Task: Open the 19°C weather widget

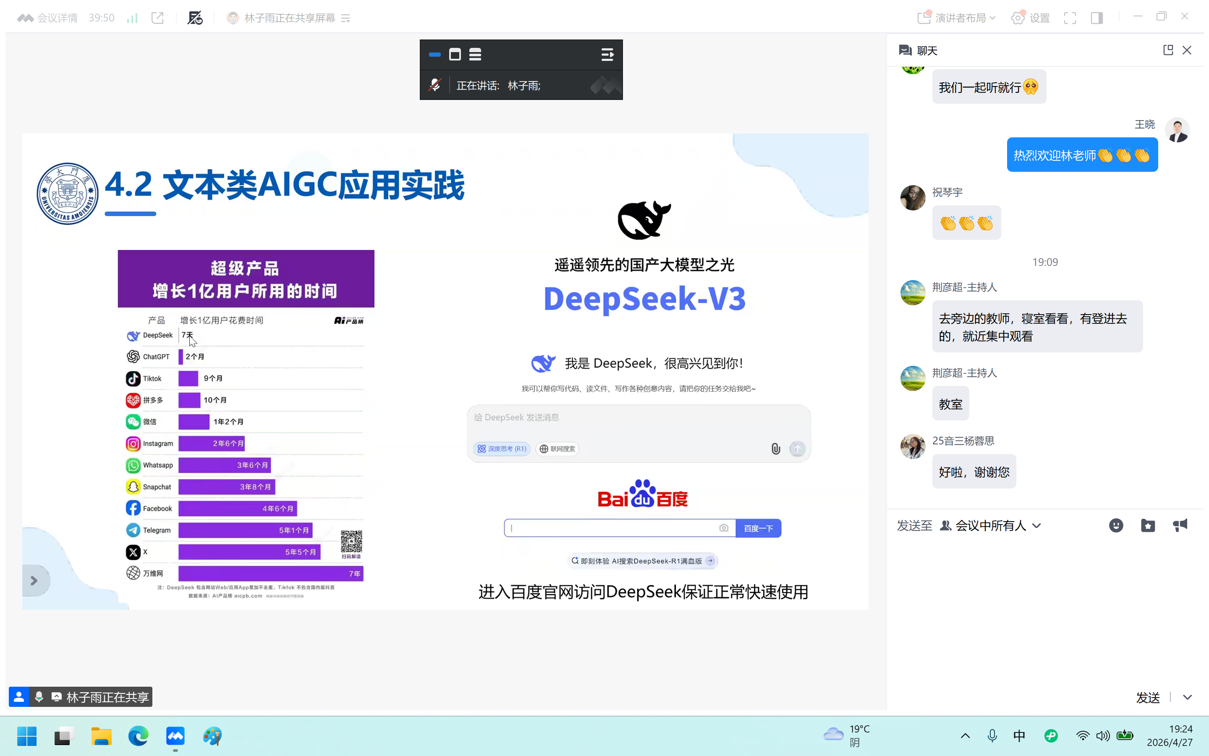Action: [x=847, y=735]
